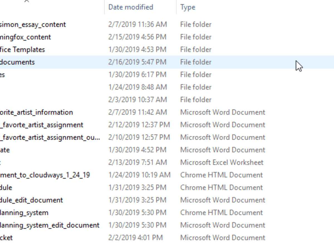Click the highlighted documents folder row
334x250 pixels.
pyautogui.click(x=17, y=62)
